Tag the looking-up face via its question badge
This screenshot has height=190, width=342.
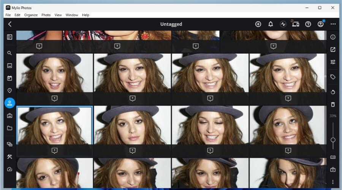(288, 150)
